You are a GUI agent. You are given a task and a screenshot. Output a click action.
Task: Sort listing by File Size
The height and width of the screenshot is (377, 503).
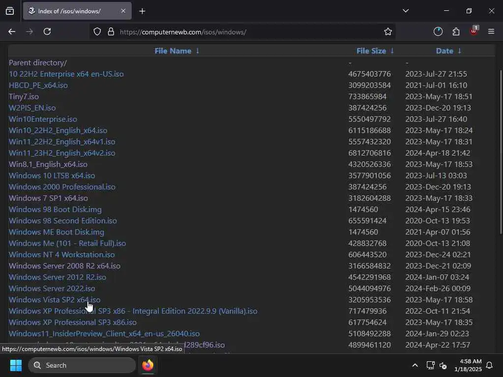(x=371, y=51)
